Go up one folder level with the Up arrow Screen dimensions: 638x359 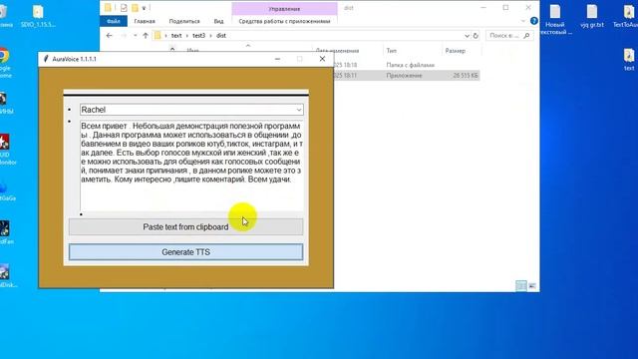[146, 36]
